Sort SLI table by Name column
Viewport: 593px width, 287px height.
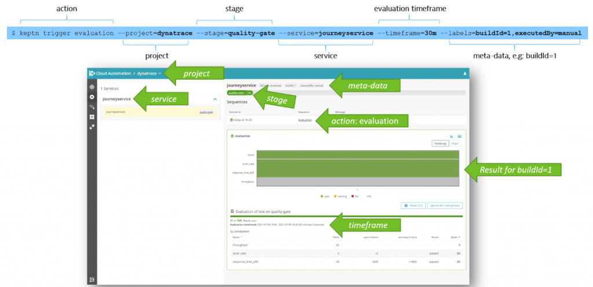(237, 237)
